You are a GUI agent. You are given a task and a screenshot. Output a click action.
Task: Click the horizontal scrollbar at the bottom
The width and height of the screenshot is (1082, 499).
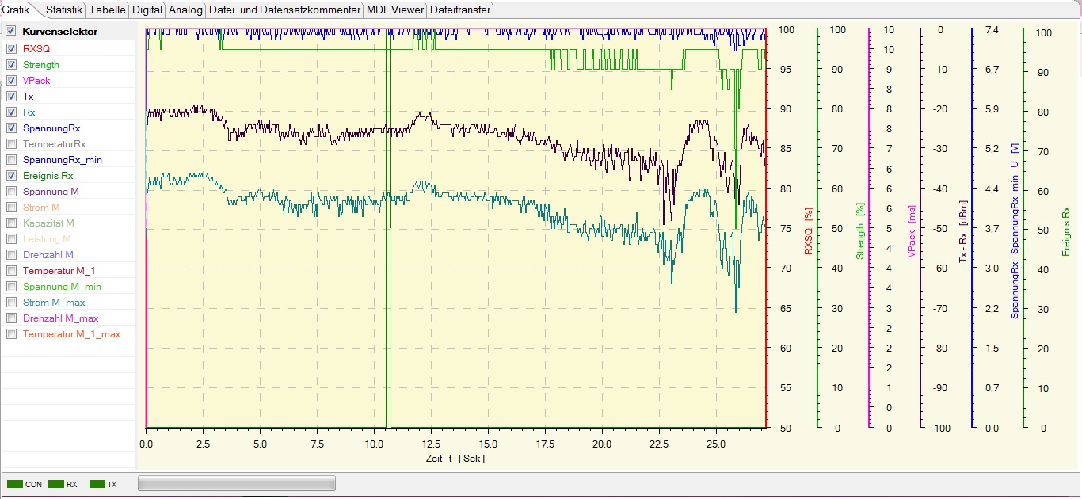click(x=236, y=483)
